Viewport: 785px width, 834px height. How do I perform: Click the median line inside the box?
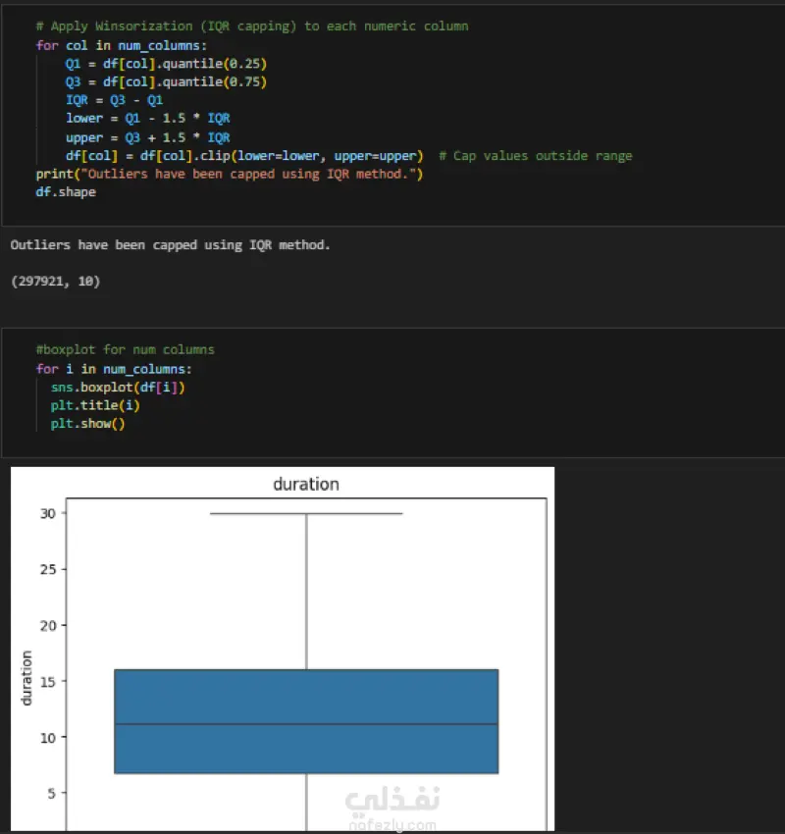coord(306,724)
